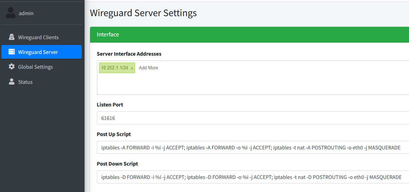This screenshot has height=192, width=409.
Task: Click the admin username text
Action: tap(26, 13)
